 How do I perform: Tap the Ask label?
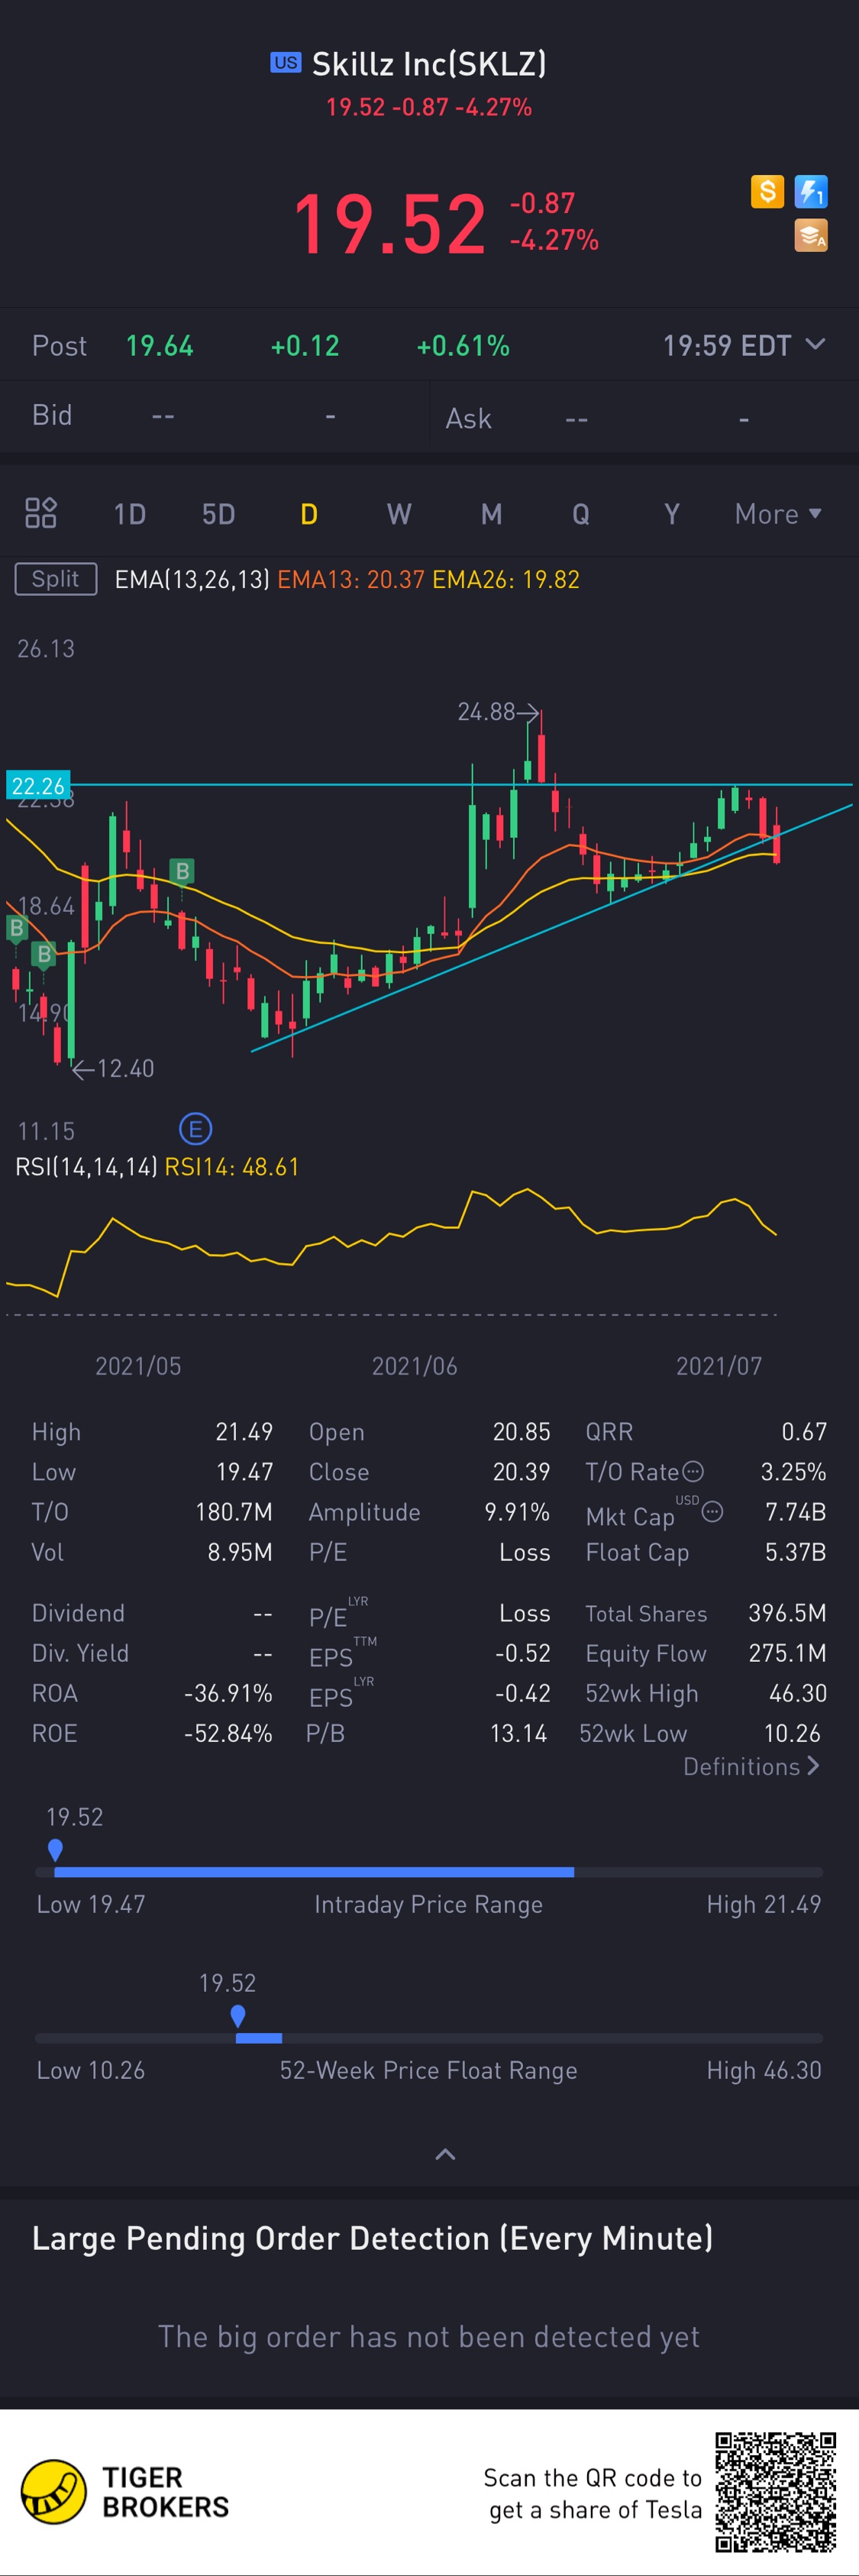468,418
